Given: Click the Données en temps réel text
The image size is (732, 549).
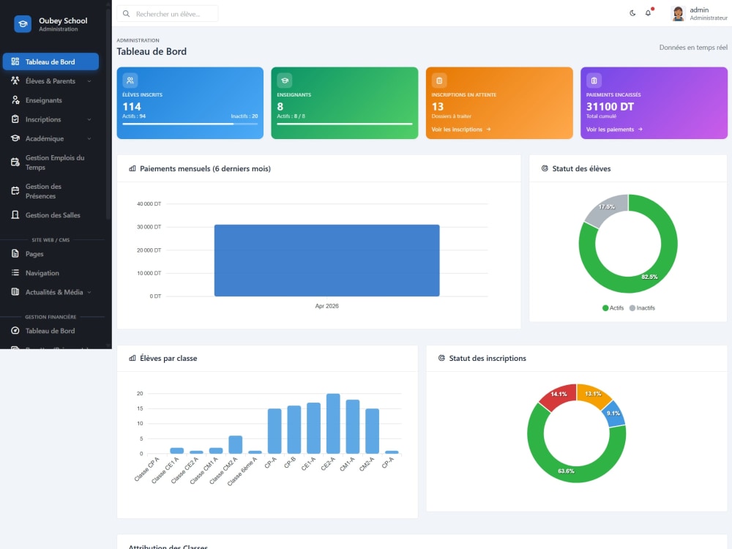Looking at the screenshot, I should tap(693, 47).
